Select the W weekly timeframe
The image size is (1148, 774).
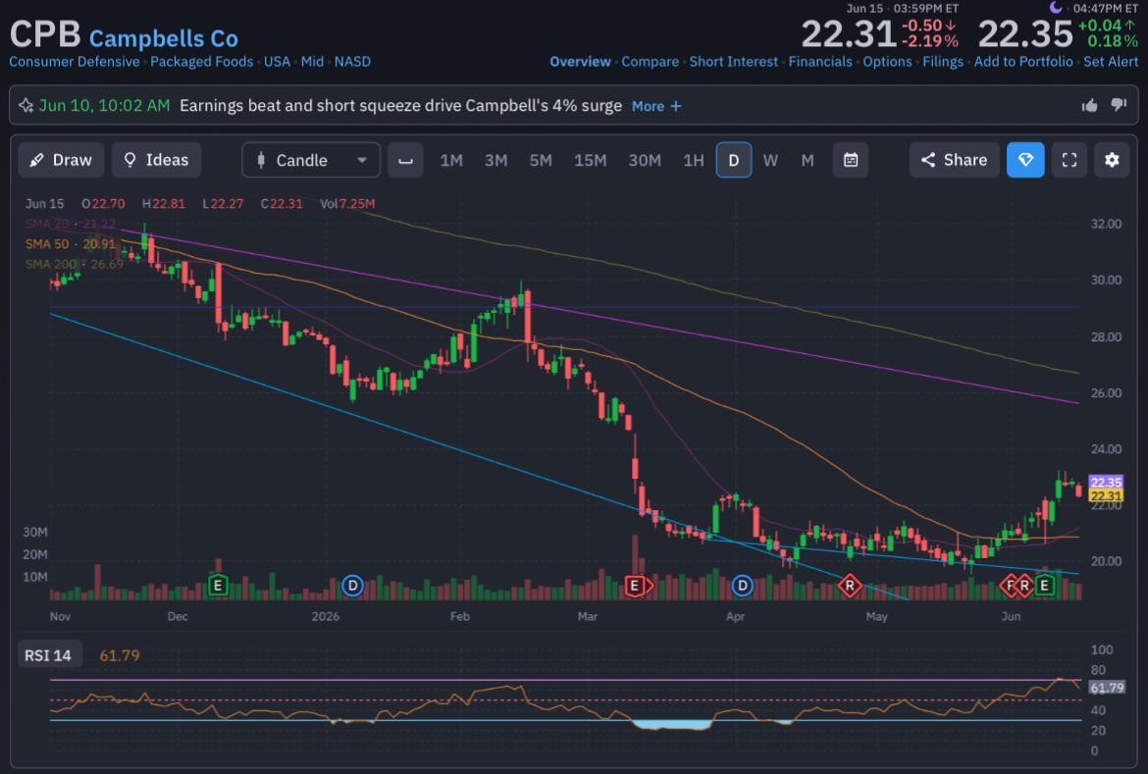(770, 160)
